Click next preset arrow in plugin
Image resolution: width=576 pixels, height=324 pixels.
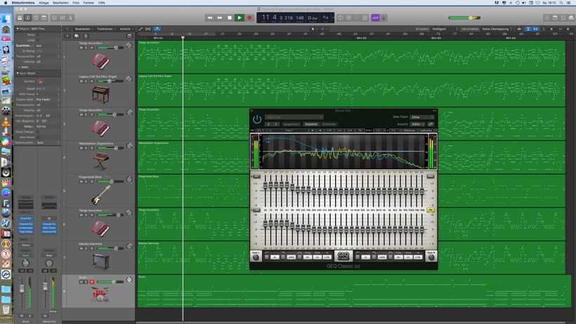[276, 124]
